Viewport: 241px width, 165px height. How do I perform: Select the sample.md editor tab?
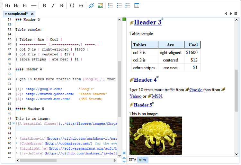coord(18,14)
